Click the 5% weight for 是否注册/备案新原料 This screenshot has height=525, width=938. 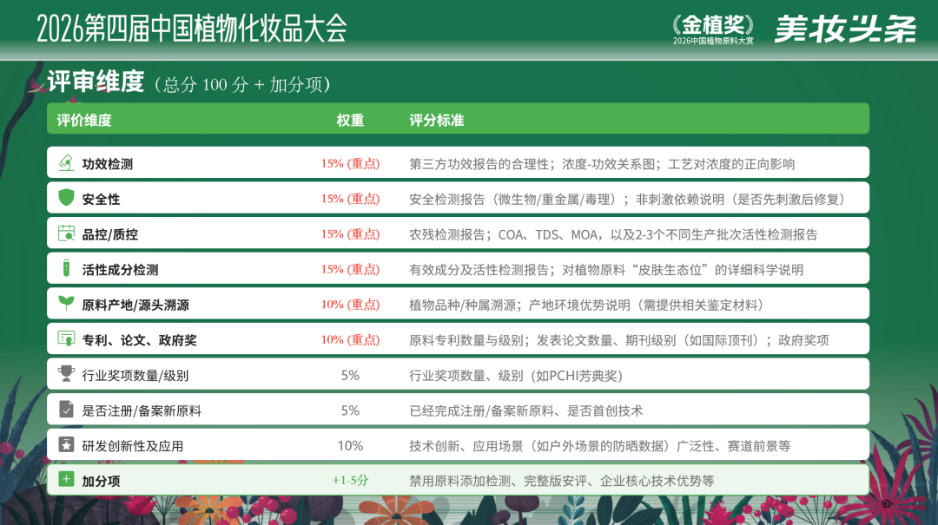tap(351, 410)
